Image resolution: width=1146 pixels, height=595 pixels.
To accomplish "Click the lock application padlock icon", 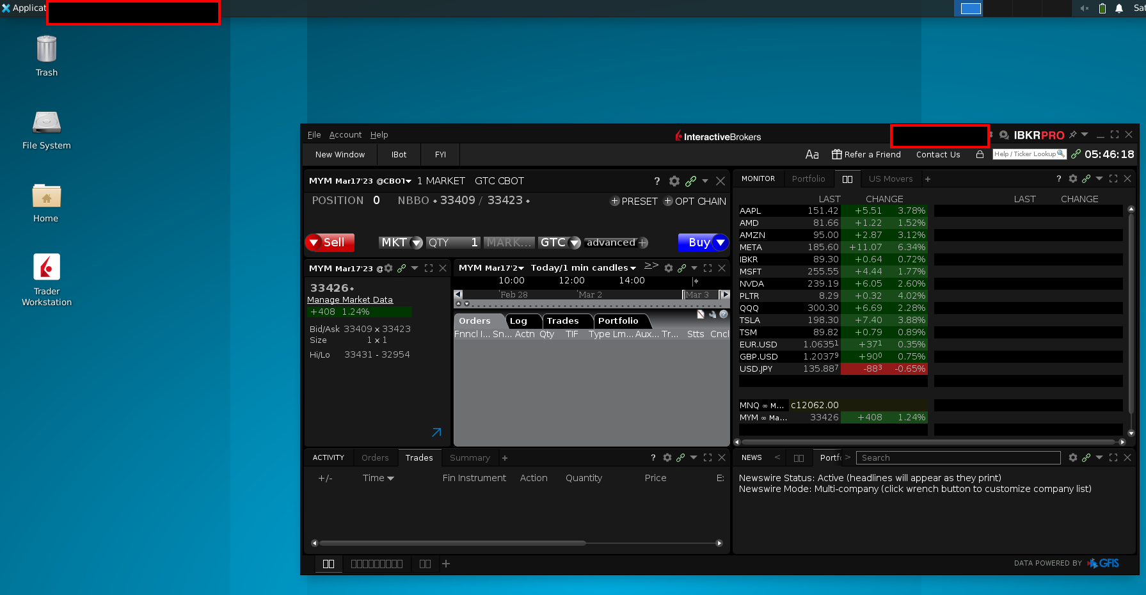I will (980, 154).
